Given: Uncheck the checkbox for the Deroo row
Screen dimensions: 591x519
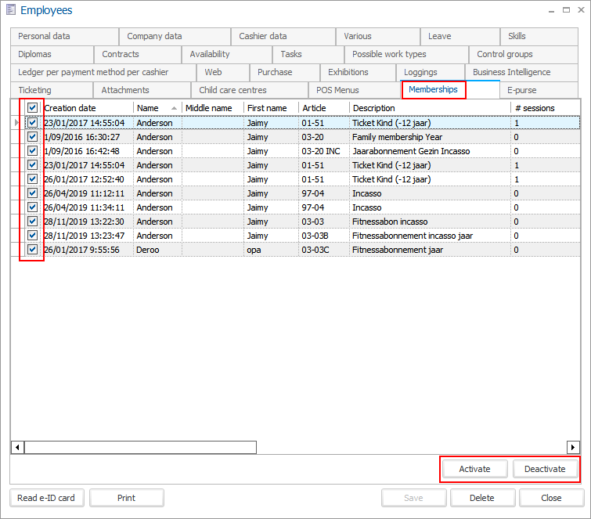Looking at the screenshot, I should click(32, 250).
